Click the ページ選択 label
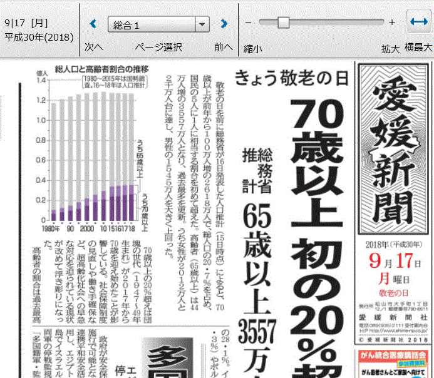 point(158,48)
